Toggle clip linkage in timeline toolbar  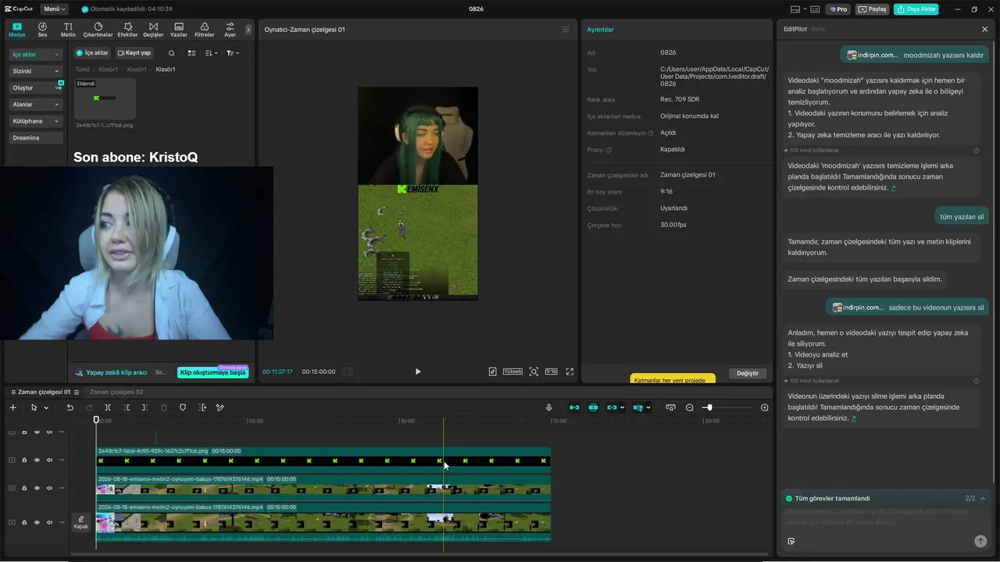coord(612,407)
